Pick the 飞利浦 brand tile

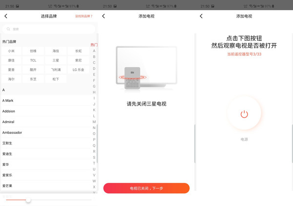coord(56,70)
